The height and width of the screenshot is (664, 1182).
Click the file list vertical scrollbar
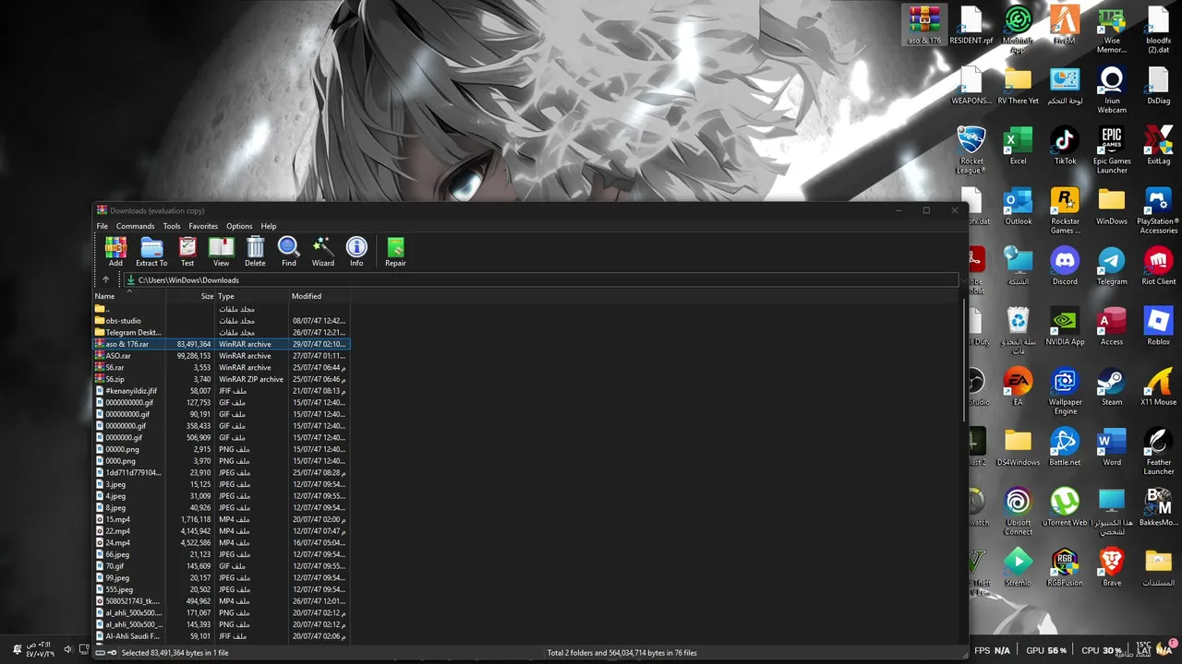(964, 360)
